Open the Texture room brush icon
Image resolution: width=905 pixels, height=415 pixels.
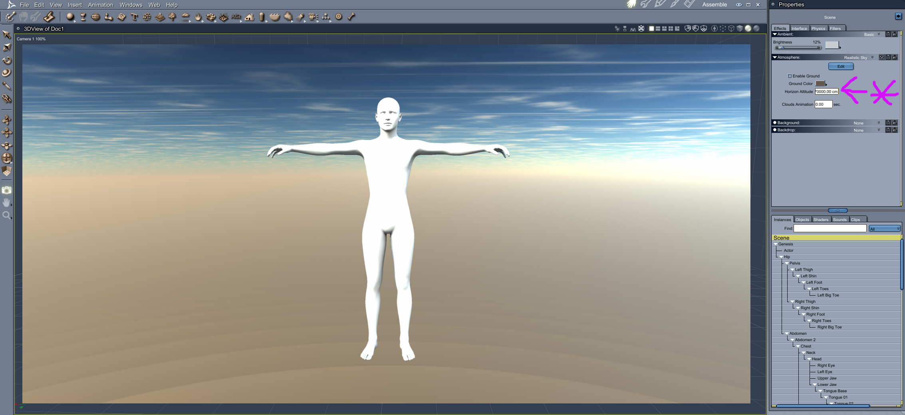pos(675,4)
